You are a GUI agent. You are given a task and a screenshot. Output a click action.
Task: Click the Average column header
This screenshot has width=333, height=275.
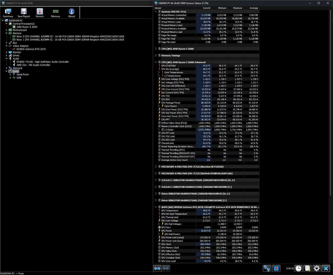tap(252, 8)
